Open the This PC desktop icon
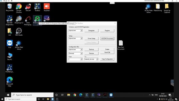 (10, 56)
